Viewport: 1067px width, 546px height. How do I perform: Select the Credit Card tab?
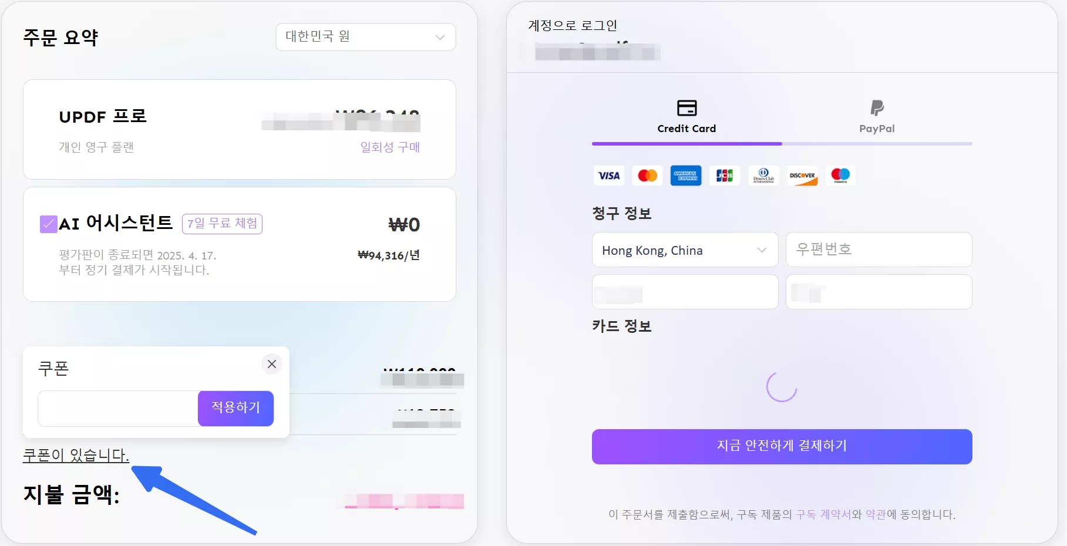(686, 117)
